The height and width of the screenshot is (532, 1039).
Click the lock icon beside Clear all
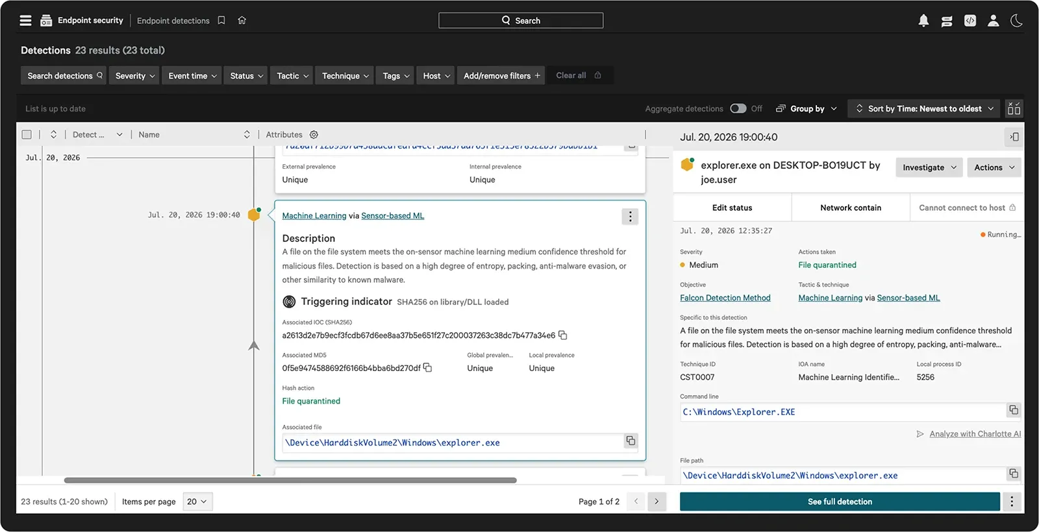pyautogui.click(x=597, y=75)
